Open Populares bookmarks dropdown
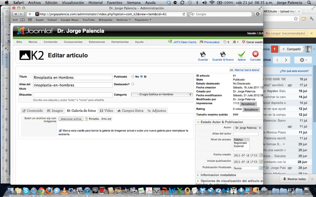Screen dimensions: 316x197 click(x=143, y=20)
